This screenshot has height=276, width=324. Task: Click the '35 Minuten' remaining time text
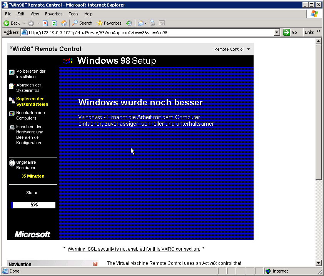point(33,176)
